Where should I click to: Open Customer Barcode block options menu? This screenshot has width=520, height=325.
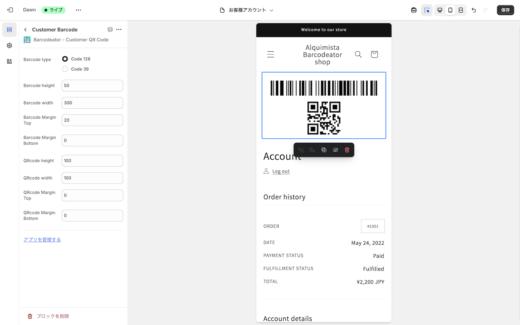(119, 30)
